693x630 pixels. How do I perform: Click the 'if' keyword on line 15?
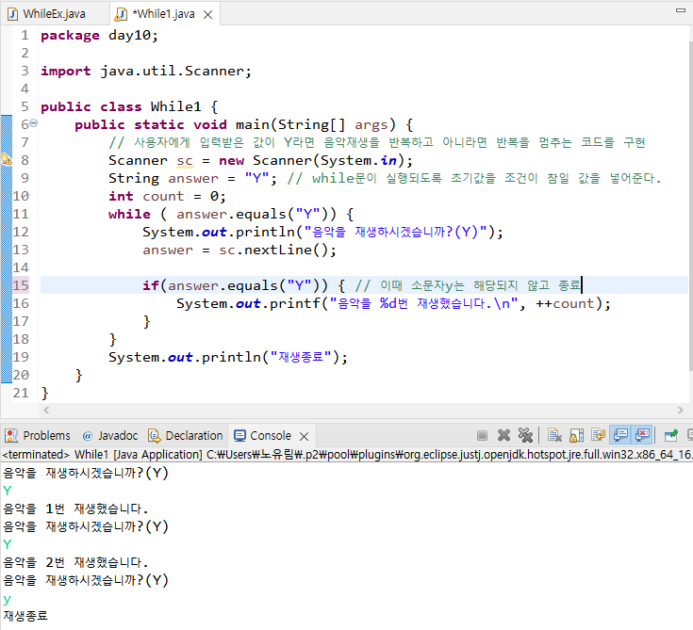point(150,285)
